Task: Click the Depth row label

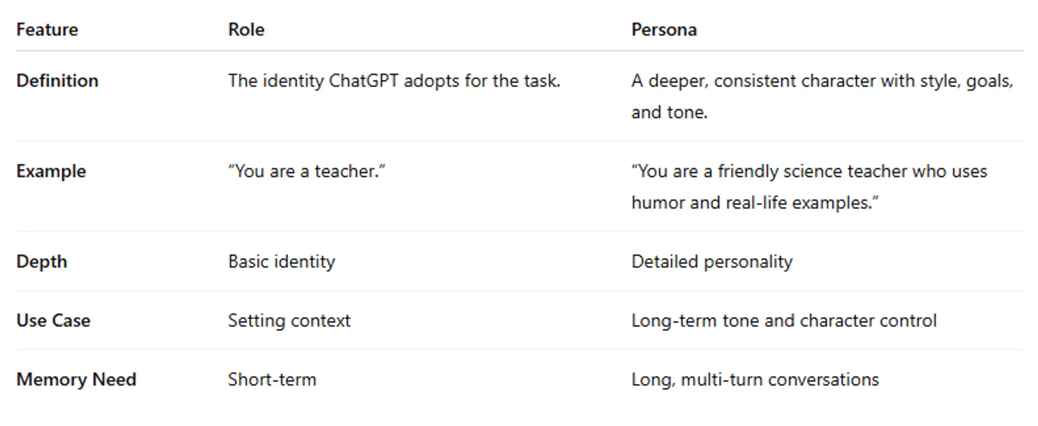Action: point(42,261)
